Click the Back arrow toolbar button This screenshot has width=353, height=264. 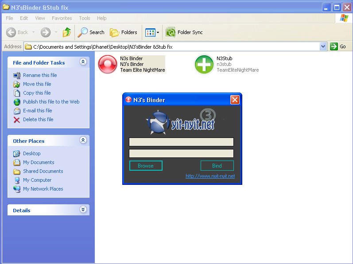coord(17,32)
